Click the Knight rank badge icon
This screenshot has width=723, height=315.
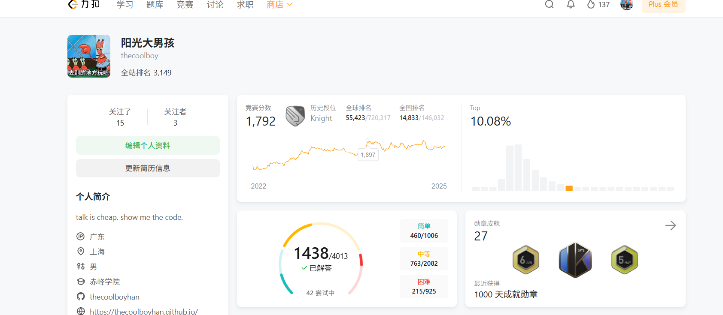295,116
